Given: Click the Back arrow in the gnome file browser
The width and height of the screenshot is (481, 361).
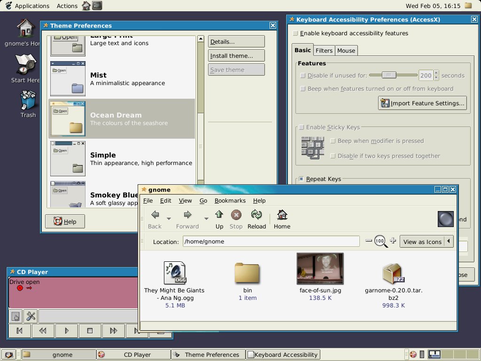Looking at the screenshot, I should click(x=155, y=214).
